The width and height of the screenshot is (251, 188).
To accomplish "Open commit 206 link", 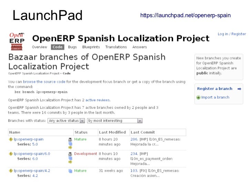I will click(134, 139).
